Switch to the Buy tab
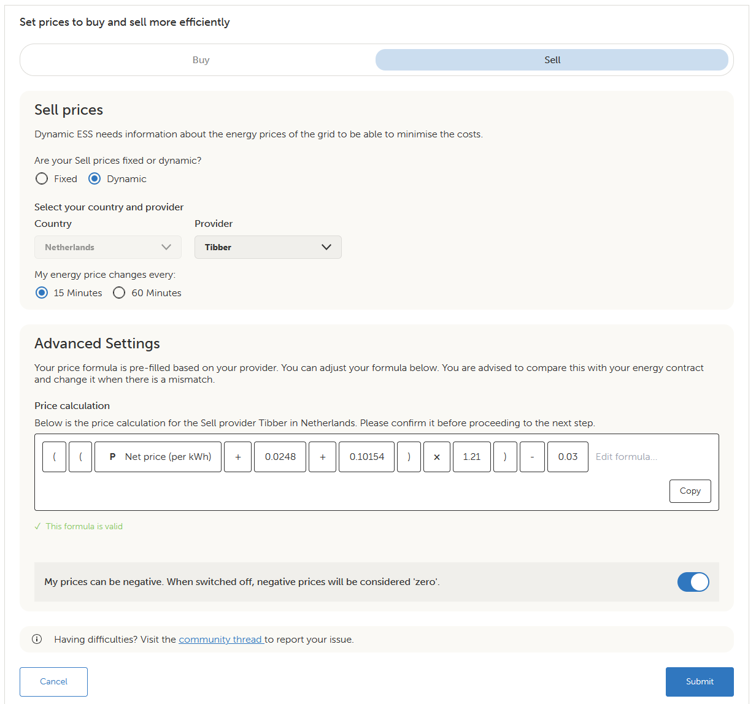This screenshot has width=756, height=704. tap(201, 60)
